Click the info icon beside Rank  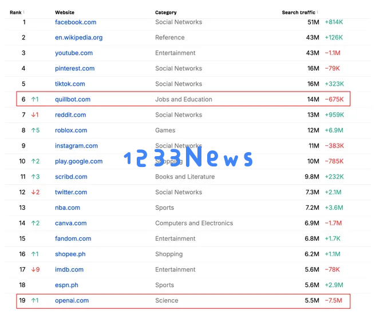click(x=23, y=12)
